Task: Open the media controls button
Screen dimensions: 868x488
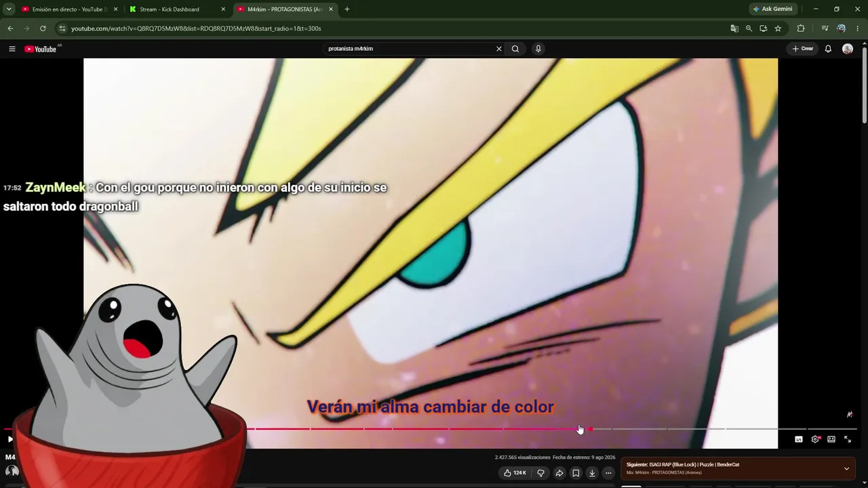Action: 825,28
